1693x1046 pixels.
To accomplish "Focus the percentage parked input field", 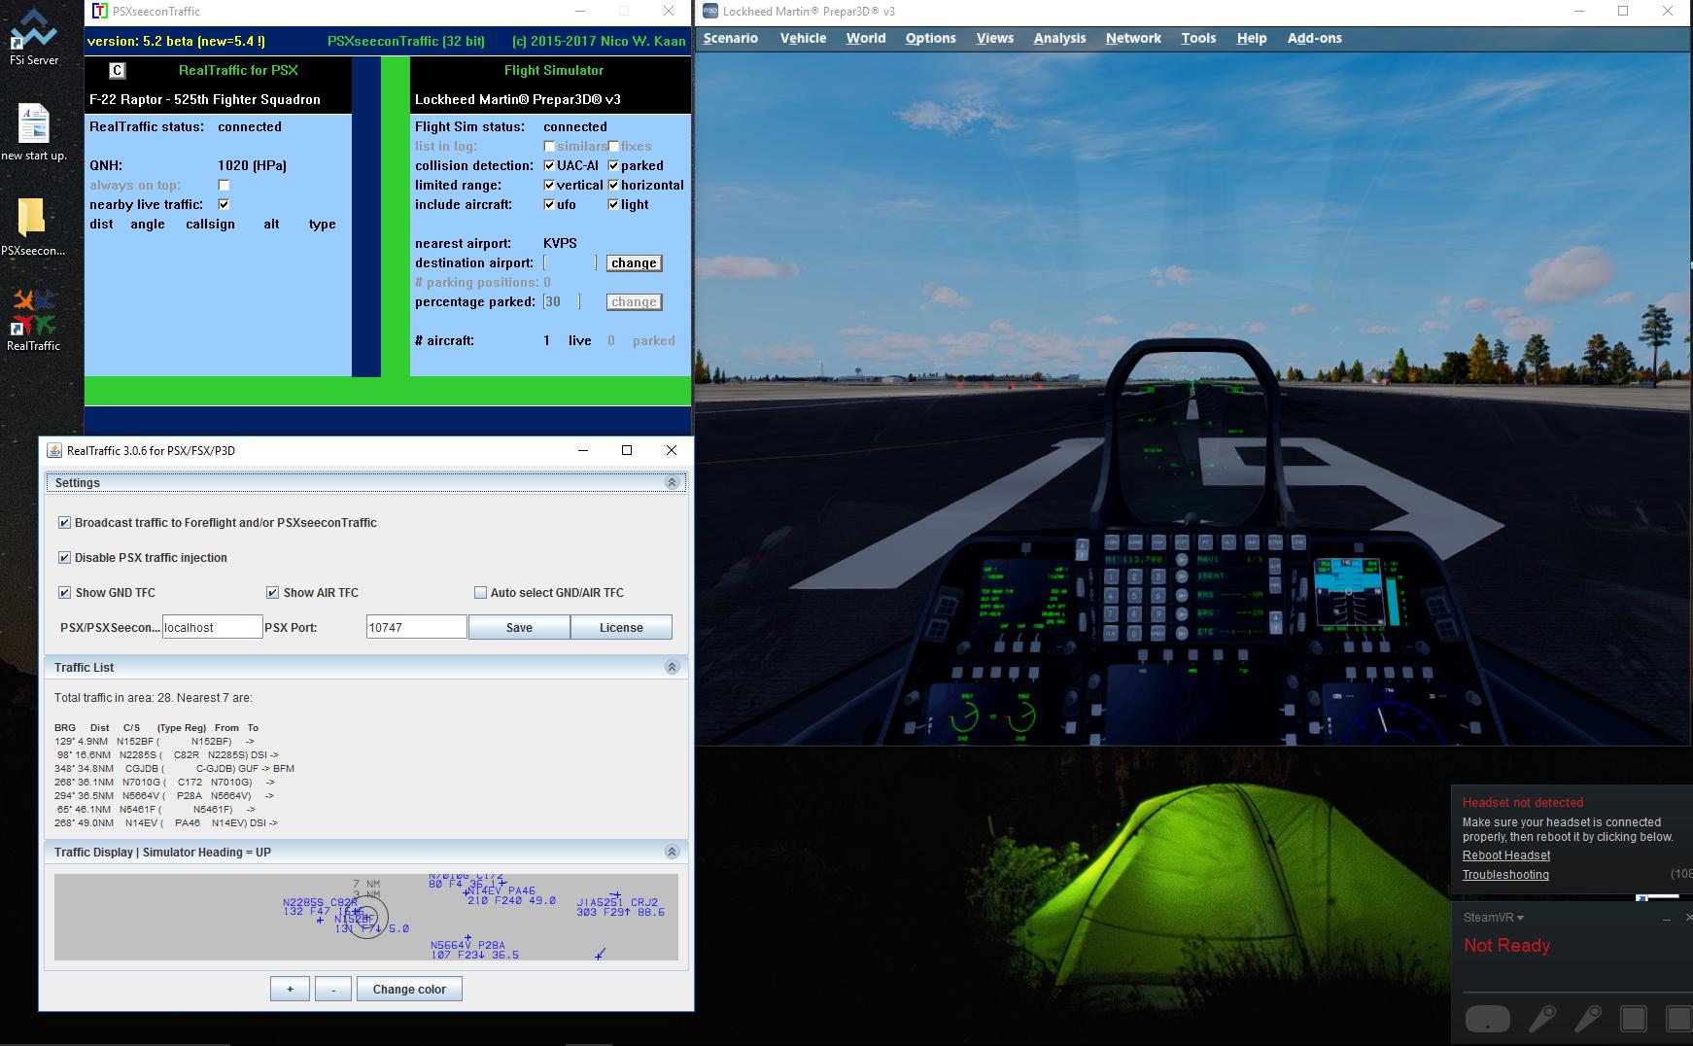I will pos(562,302).
